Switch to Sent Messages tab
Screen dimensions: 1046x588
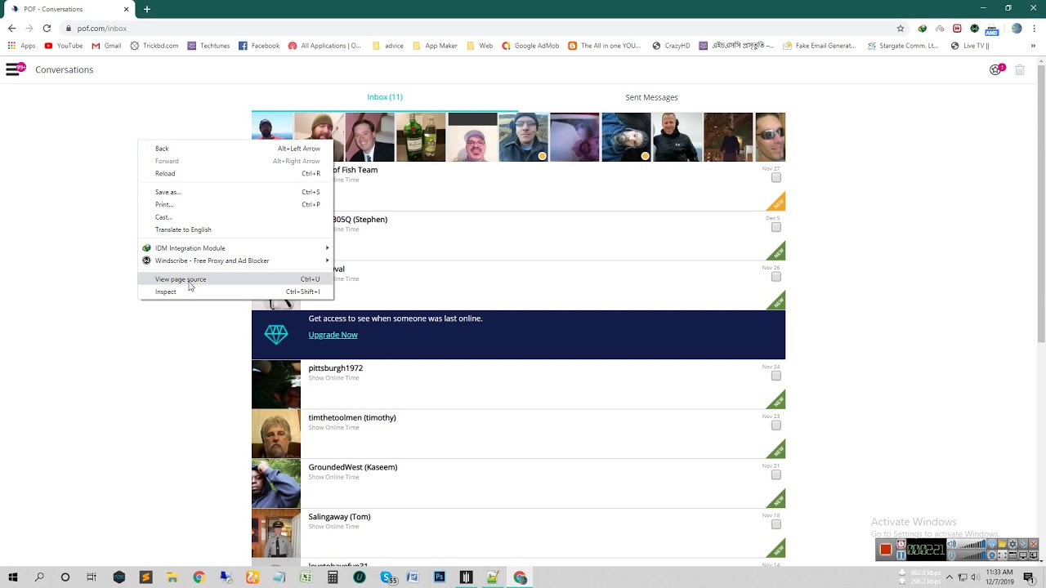pyautogui.click(x=651, y=97)
